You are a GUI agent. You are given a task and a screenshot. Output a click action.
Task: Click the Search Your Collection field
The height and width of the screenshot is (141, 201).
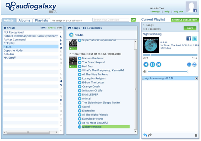(111, 20)
